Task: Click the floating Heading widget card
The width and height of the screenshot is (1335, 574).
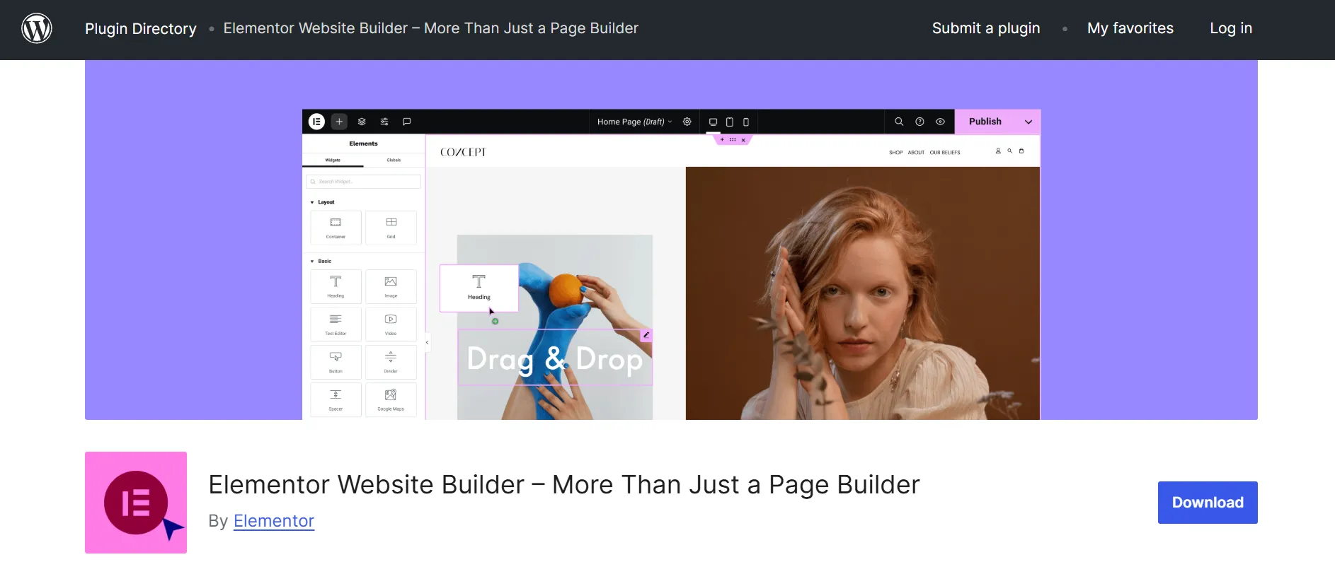Action: point(479,288)
